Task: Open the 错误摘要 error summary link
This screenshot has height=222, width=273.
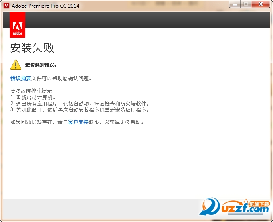Action: pyautogui.click(x=21, y=78)
